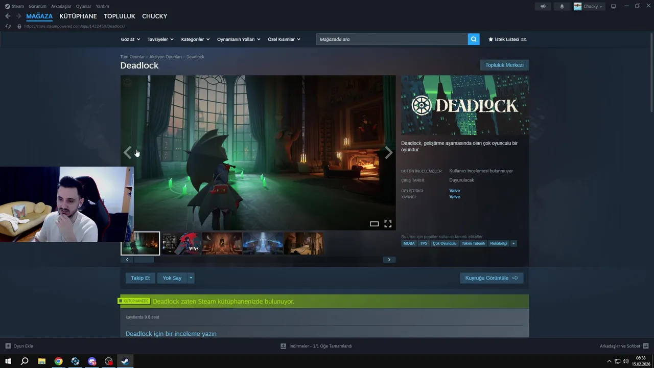Switch to the KÜTÜPHANE tab

[78, 16]
